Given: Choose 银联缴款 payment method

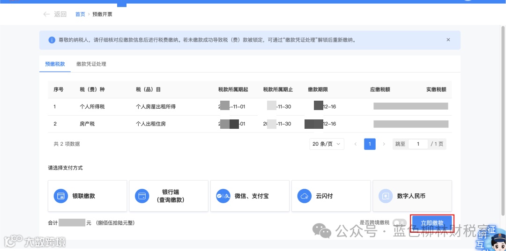Looking at the screenshot, I should pos(88,196).
